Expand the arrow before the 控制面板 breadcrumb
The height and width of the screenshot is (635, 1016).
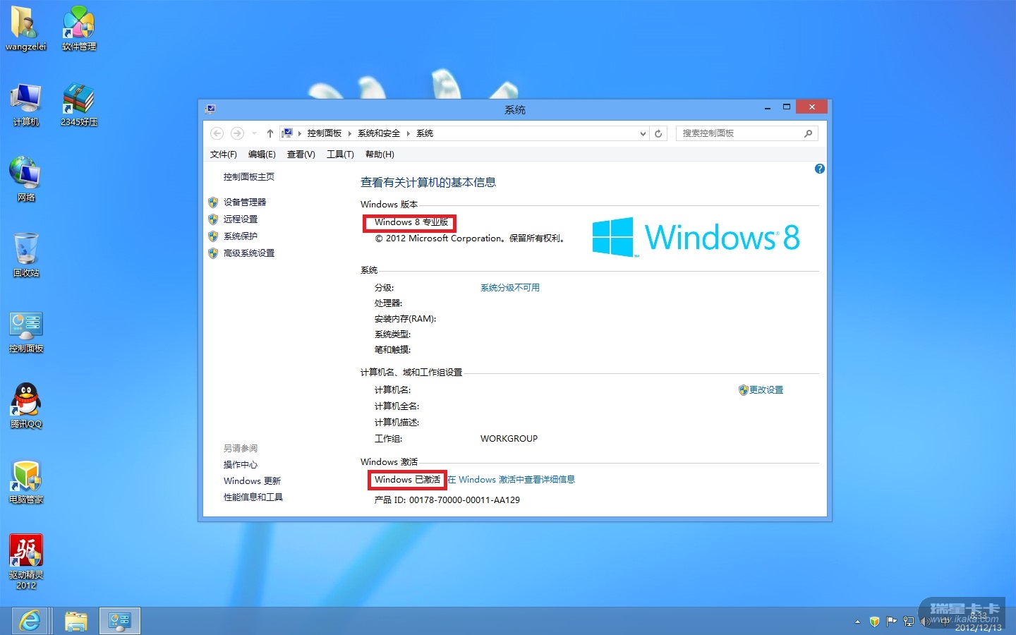coord(299,133)
